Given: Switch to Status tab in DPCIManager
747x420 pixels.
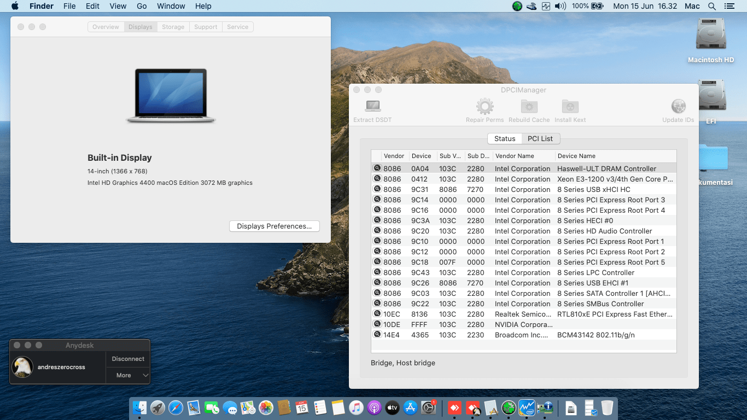Looking at the screenshot, I should click(x=505, y=139).
